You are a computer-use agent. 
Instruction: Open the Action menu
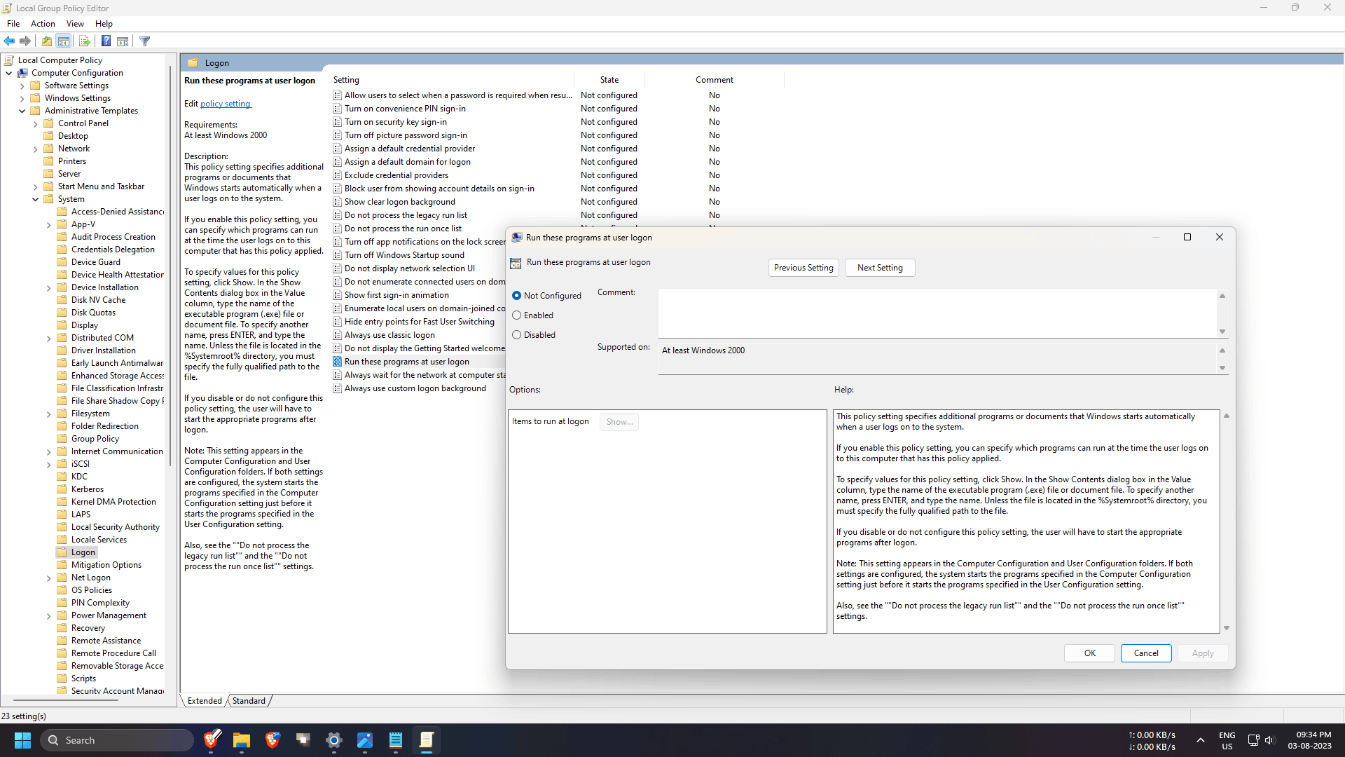(43, 24)
